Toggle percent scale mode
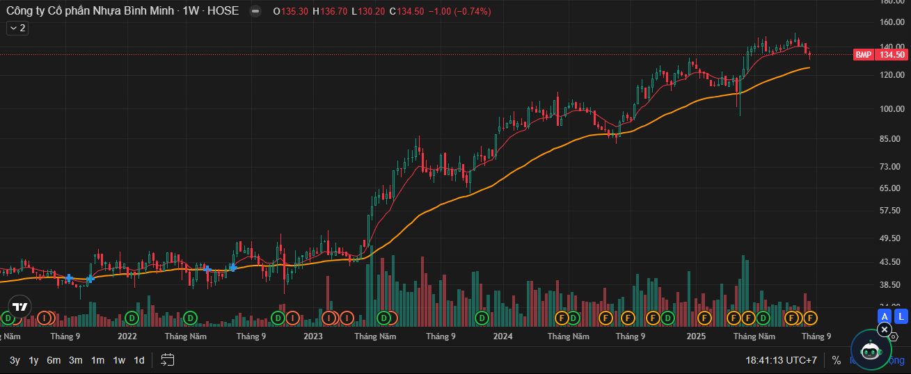This screenshot has height=374, width=911. (836, 360)
